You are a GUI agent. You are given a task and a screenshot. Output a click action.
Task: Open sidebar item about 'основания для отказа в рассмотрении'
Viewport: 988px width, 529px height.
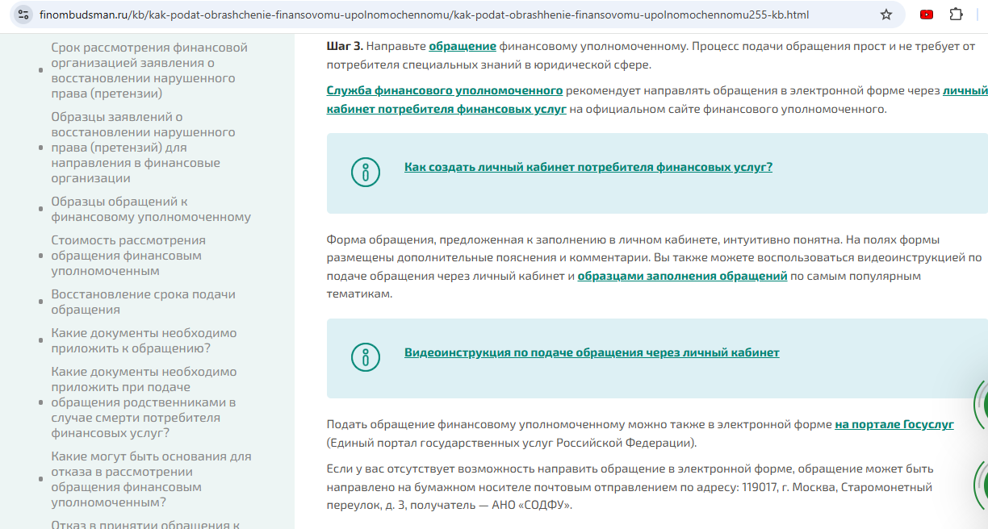[x=151, y=479]
